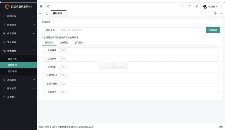Viewport: 225px width, 130px height.
Task: Switch to the 后门植入 tab
Action: pyautogui.click(x=79, y=43)
